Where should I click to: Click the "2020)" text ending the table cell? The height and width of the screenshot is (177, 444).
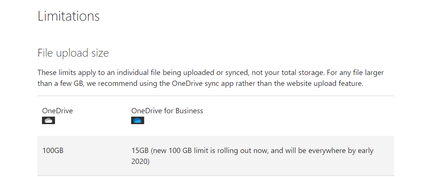pyautogui.click(x=140, y=162)
